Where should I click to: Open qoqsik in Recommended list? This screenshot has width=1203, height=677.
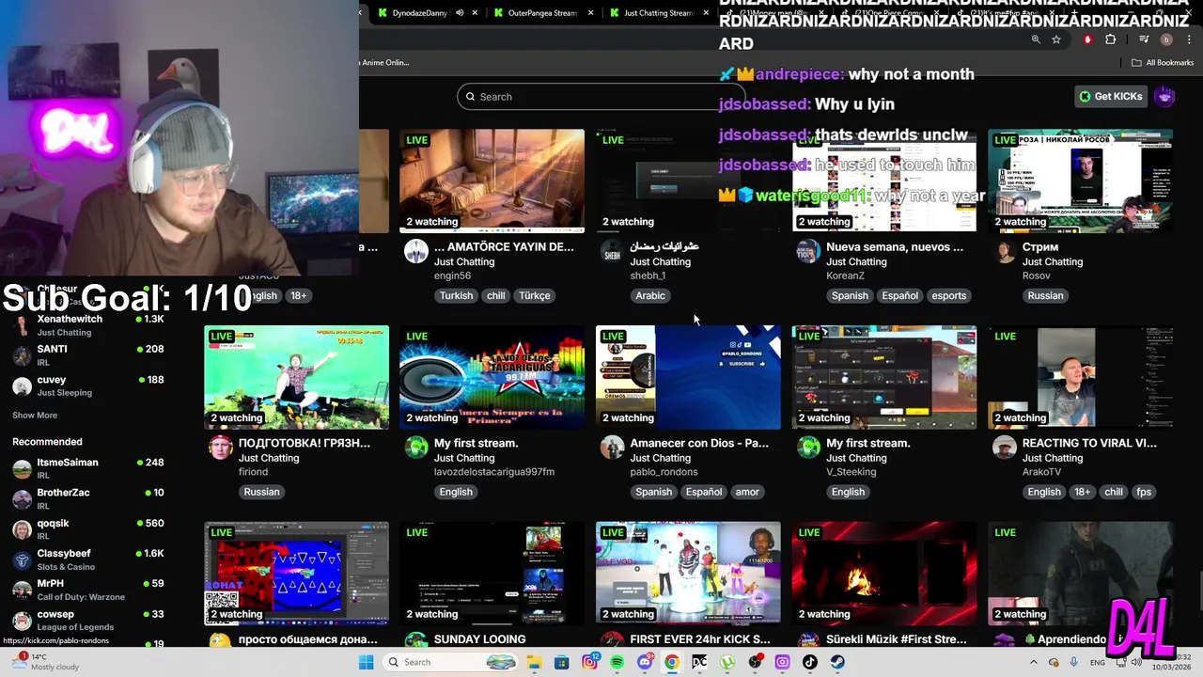(x=88, y=528)
